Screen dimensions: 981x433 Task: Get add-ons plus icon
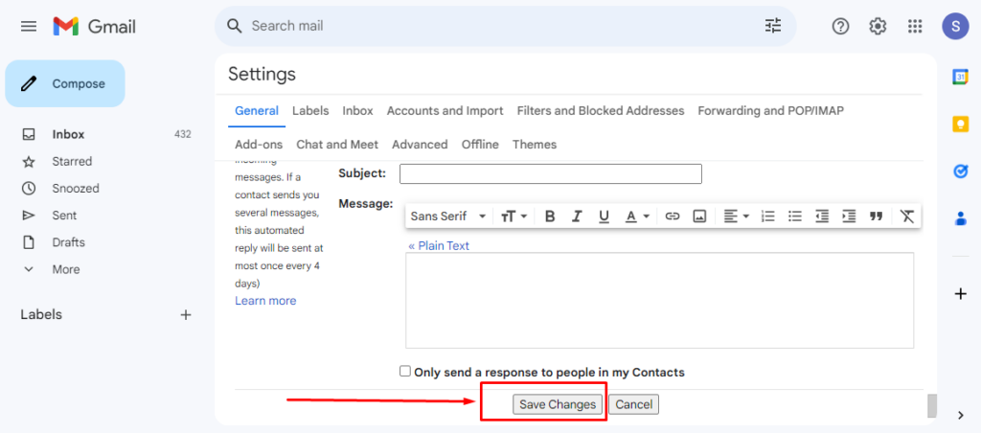tap(960, 294)
